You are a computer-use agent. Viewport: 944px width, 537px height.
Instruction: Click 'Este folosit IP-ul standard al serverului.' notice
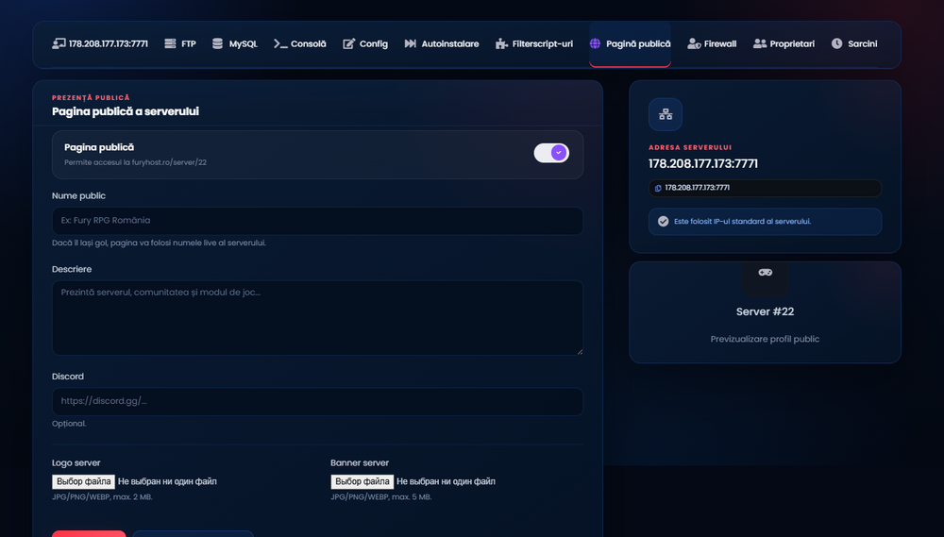tap(766, 222)
